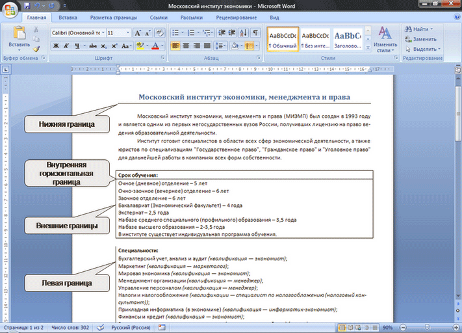Click Изменить стили button
The height and width of the screenshot is (333, 462).
coord(385,39)
